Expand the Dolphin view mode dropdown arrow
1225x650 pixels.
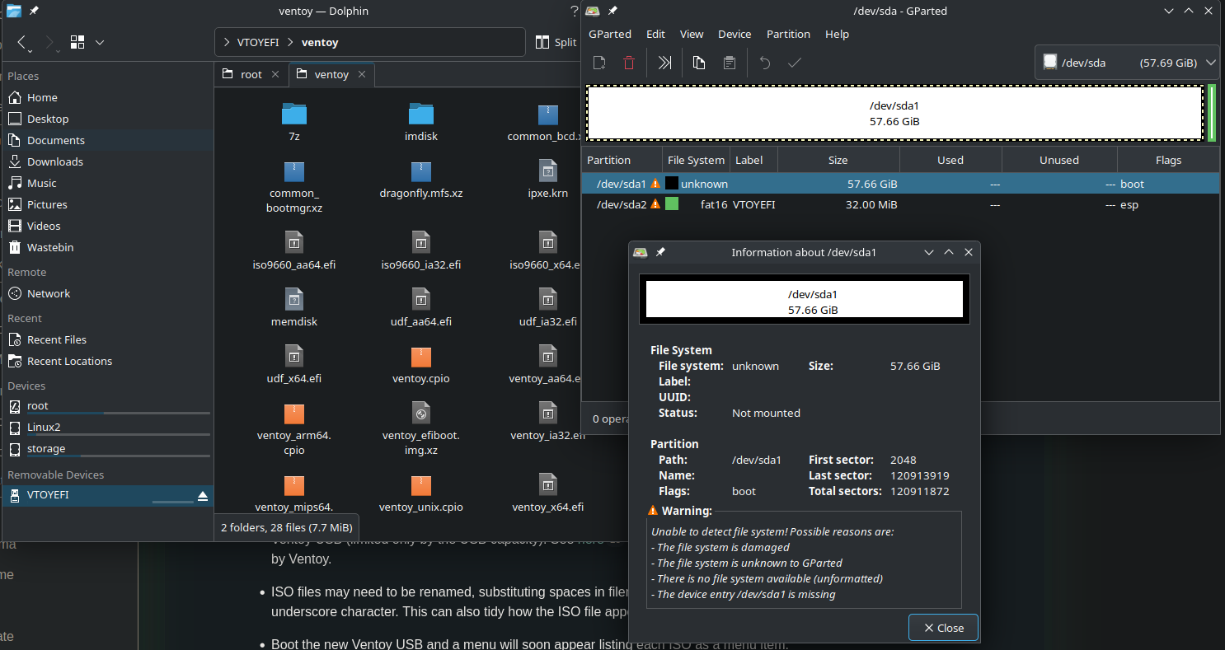click(x=100, y=42)
